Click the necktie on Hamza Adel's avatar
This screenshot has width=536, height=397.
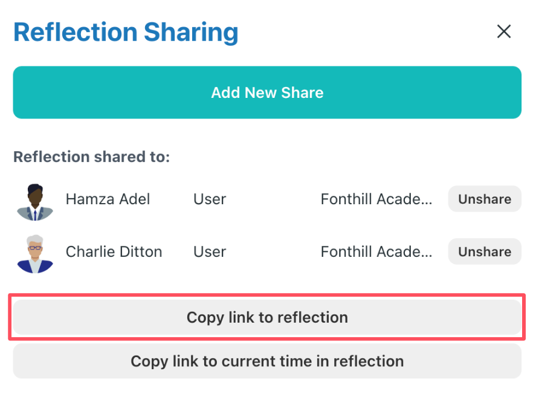point(35,213)
